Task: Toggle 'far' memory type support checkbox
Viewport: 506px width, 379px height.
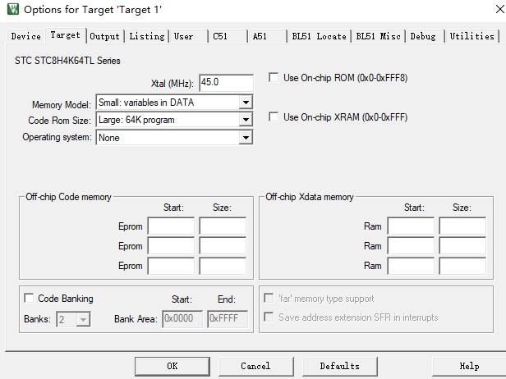Action: click(x=269, y=298)
